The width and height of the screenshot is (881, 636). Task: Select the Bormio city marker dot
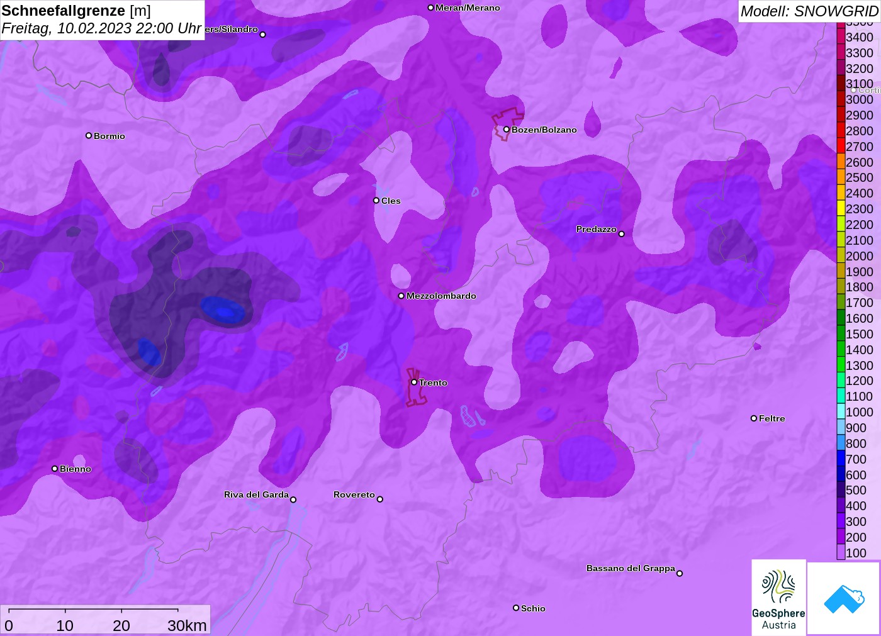tap(89, 136)
